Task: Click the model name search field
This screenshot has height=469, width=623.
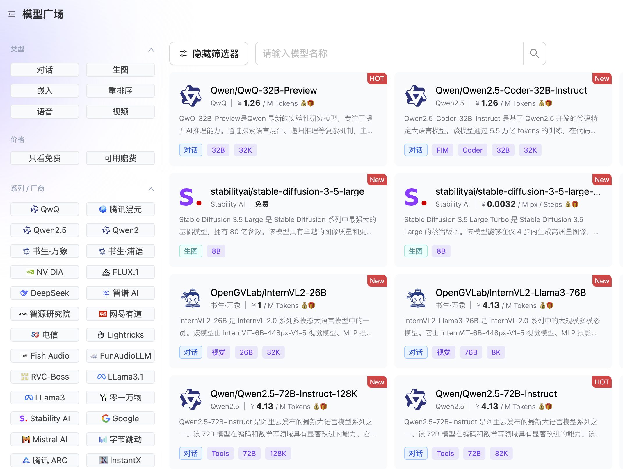Action: 389,53
